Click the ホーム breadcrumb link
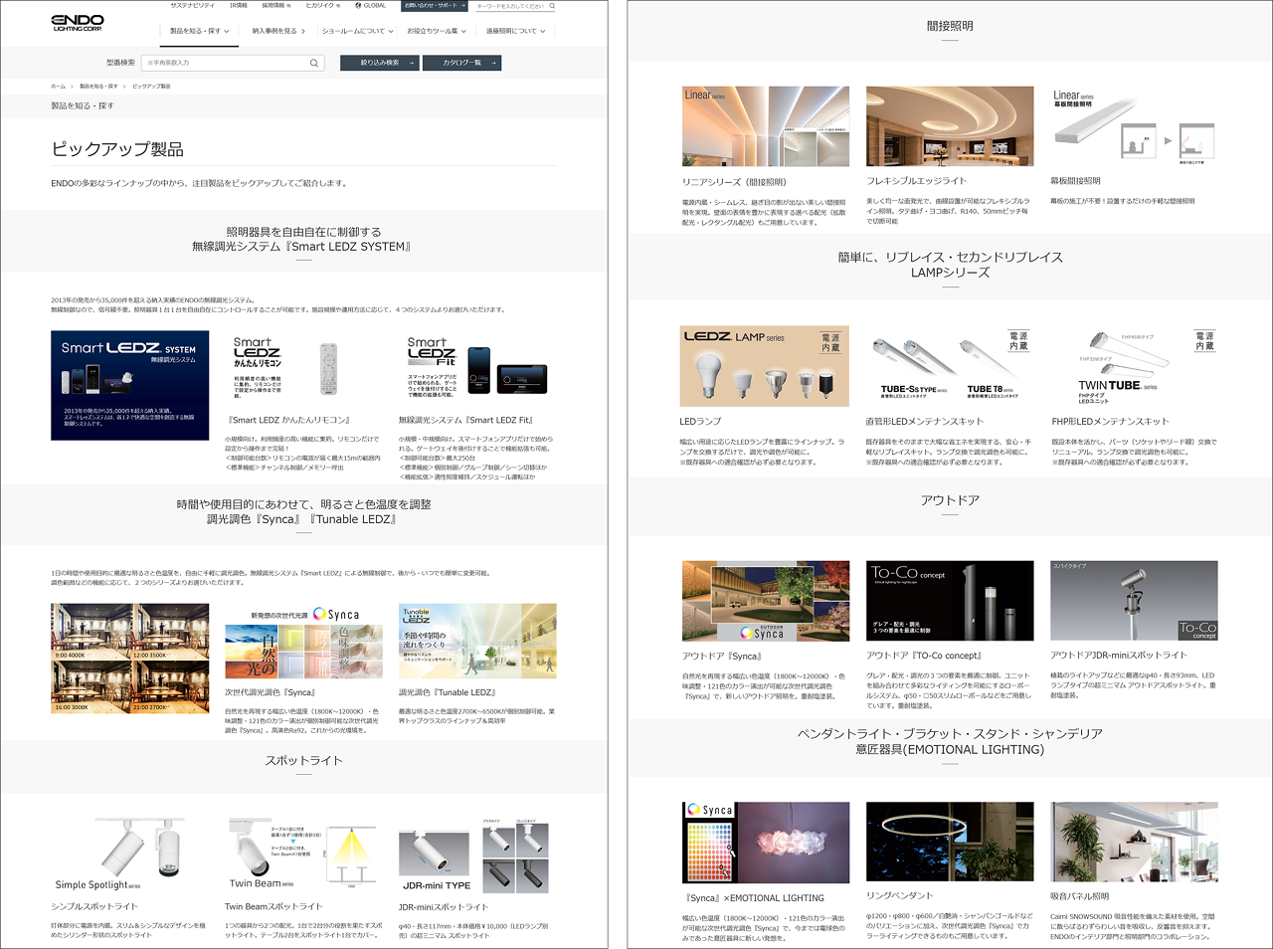The image size is (1273, 949). (58, 87)
